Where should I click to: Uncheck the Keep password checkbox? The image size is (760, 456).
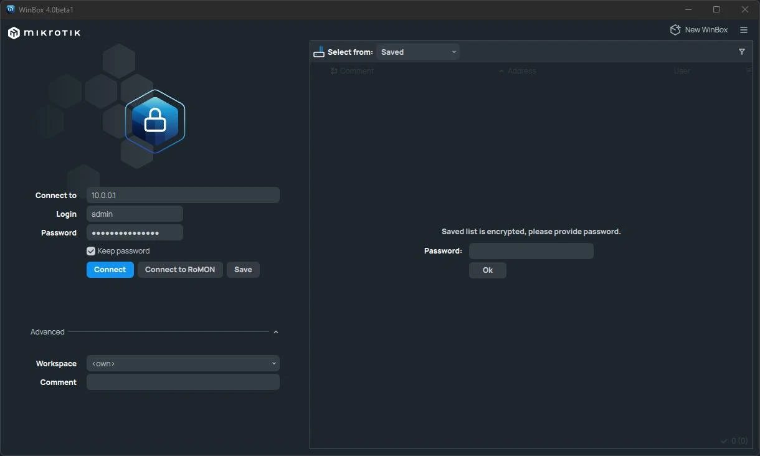coord(91,251)
